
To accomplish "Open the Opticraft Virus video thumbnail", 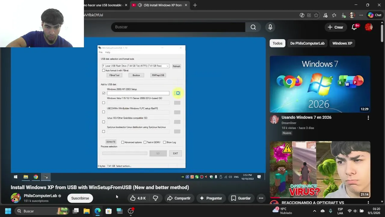I will pos(320,169).
